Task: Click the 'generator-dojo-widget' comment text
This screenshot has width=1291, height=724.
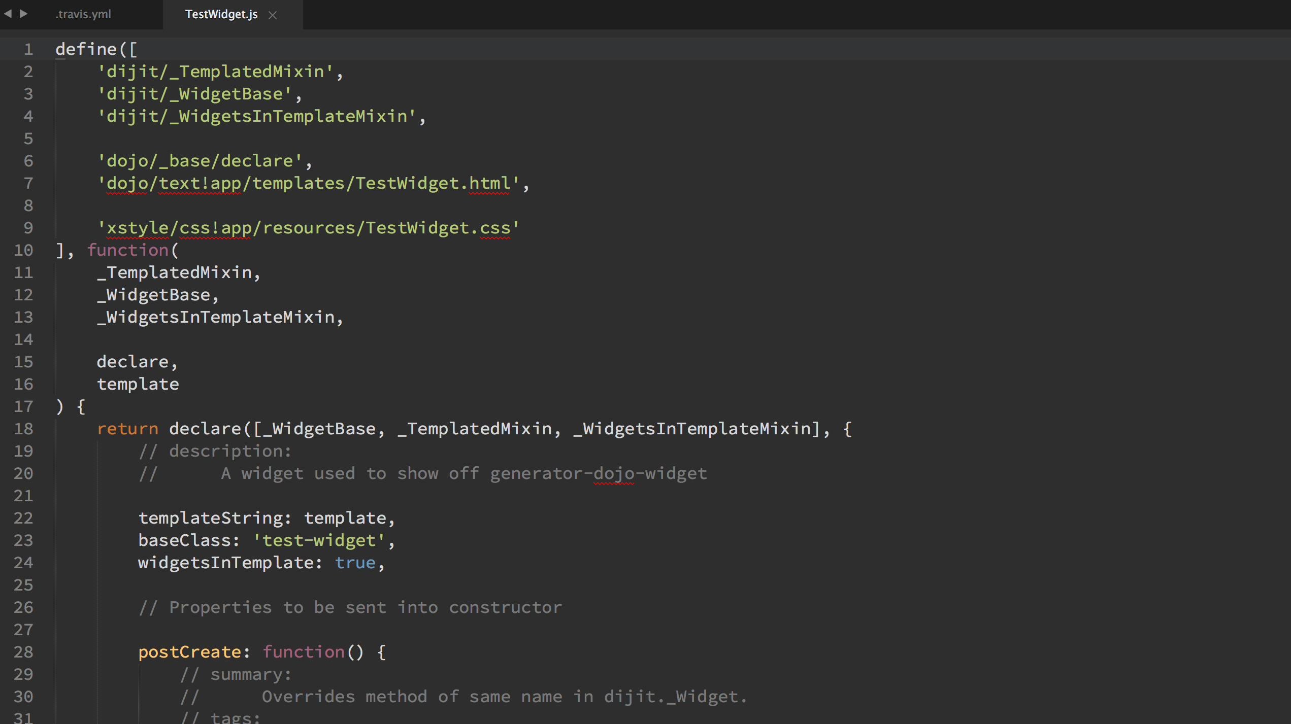Action: tap(599, 473)
